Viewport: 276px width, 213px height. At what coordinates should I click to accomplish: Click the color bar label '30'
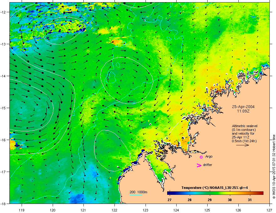[230, 200]
